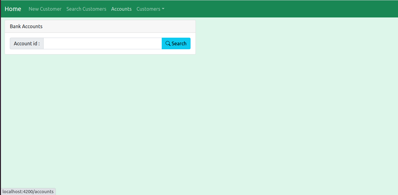Click the Account id : label
This screenshot has height=195, width=398.
[27, 43]
